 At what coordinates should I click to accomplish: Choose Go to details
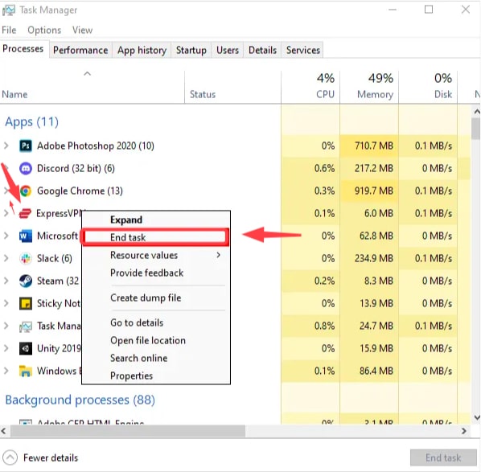tap(156, 322)
